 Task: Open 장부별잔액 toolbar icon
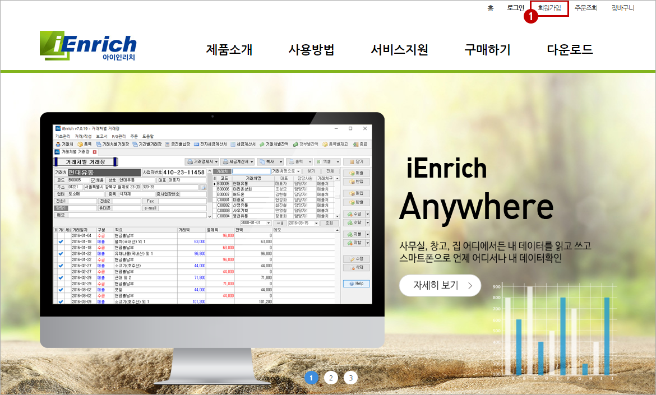point(306,144)
